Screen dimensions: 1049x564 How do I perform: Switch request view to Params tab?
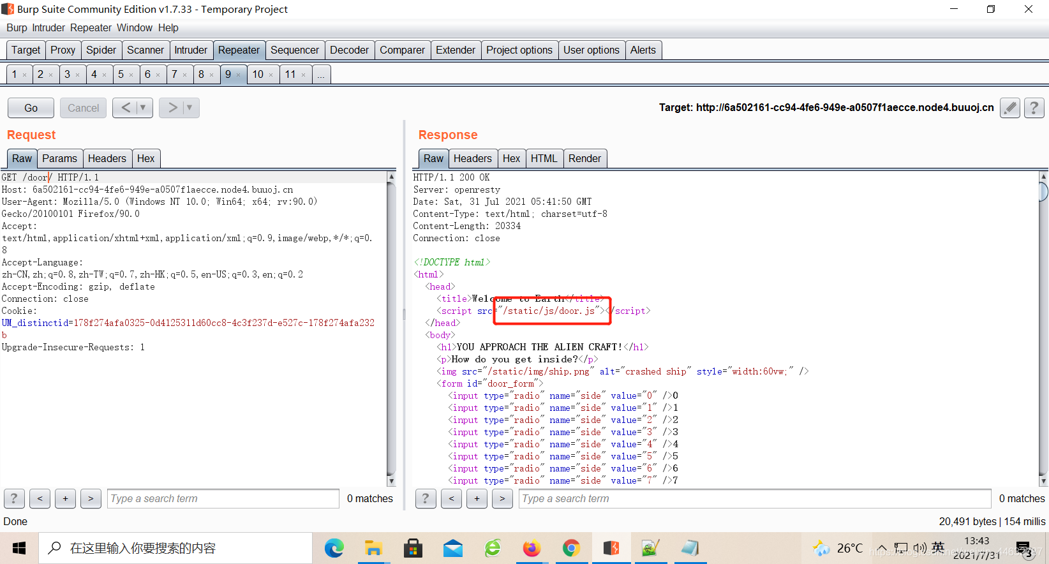coord(59,158)
